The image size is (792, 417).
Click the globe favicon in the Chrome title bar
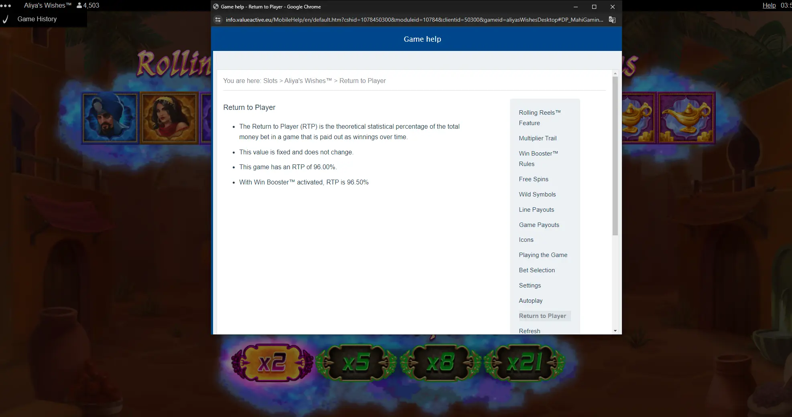216,7
